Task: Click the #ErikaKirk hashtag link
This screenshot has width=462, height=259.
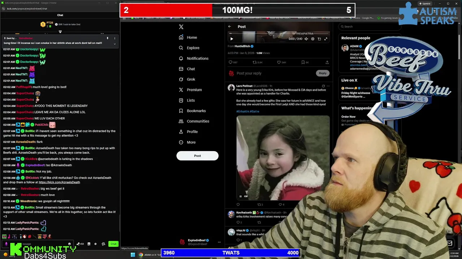Action: pos(243,112)
